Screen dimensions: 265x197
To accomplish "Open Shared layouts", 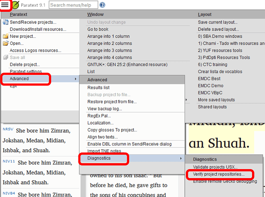I will tap(212, 107).
